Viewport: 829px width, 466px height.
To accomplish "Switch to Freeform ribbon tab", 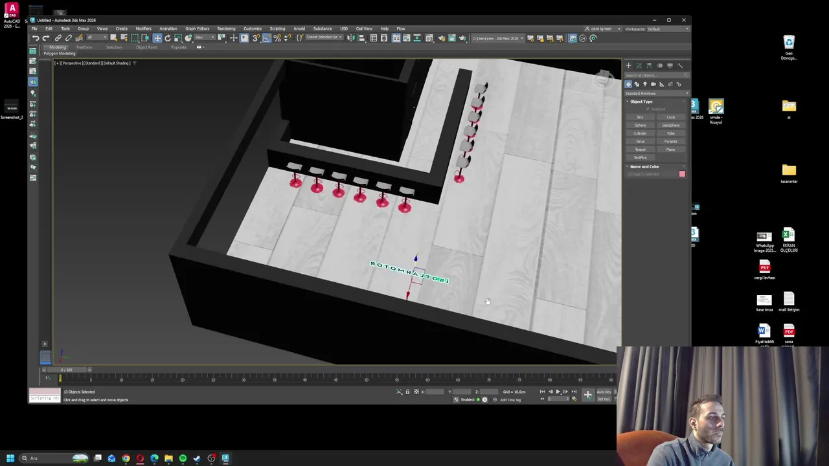I will (x=84, y=47).
